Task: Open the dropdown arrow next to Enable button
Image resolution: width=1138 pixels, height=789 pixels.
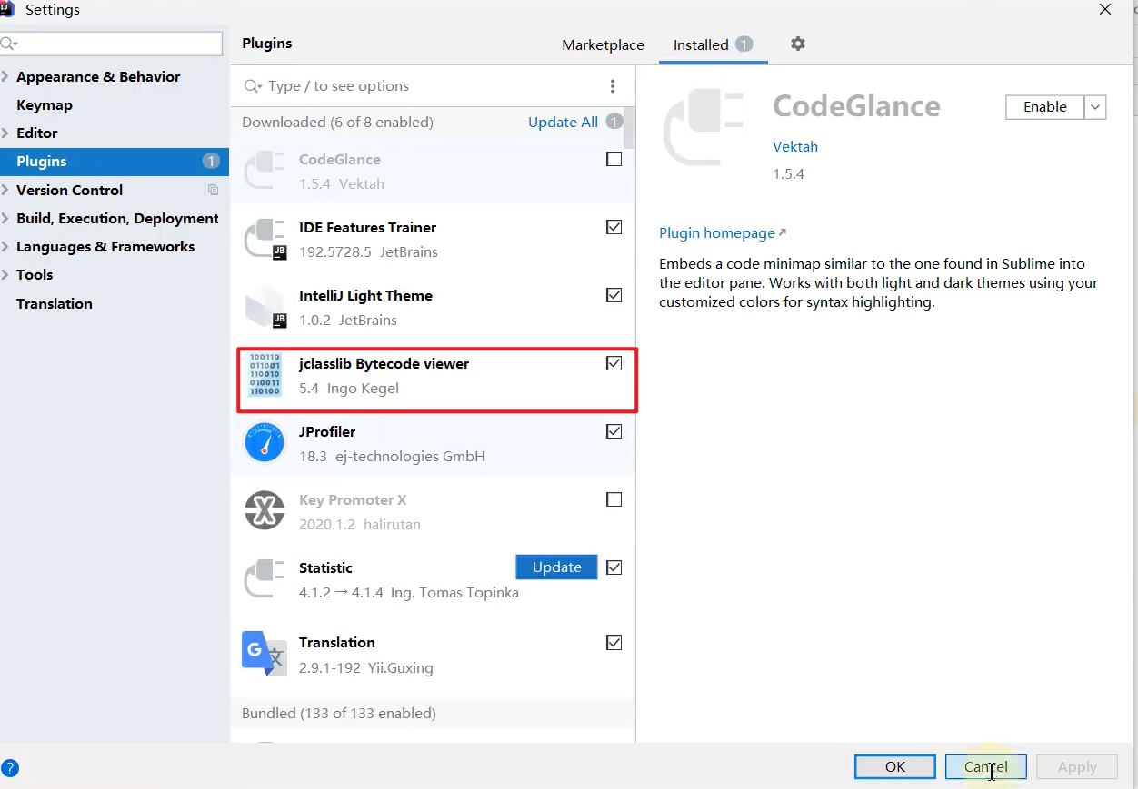Action: [x=1095, y=107]
